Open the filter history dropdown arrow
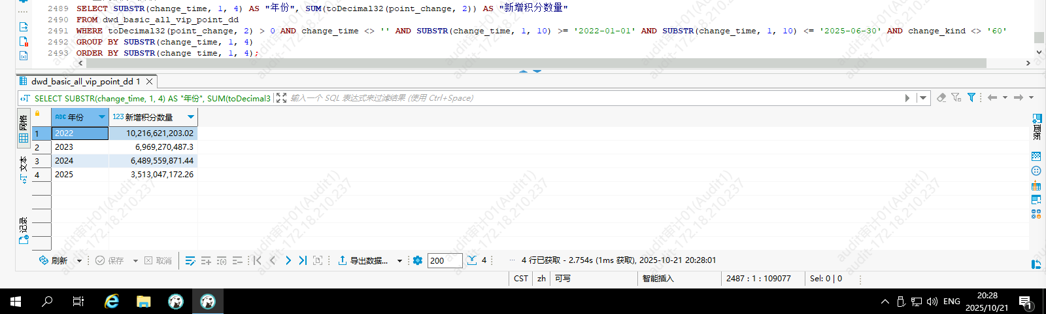The width and height of the screenshot is (1046, 314). [x=923, y=97]
